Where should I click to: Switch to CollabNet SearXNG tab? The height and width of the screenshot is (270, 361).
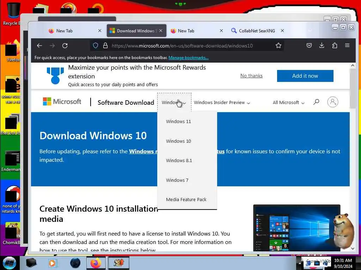tap(257, 31)
